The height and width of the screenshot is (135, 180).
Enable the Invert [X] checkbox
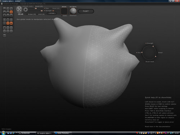pyautogui.click(x=34, y=6)
